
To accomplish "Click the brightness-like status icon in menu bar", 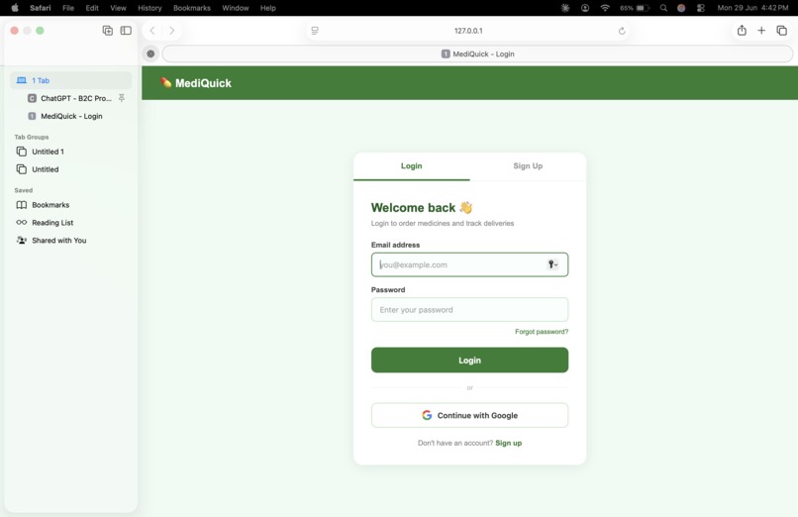I will (565, 8).
